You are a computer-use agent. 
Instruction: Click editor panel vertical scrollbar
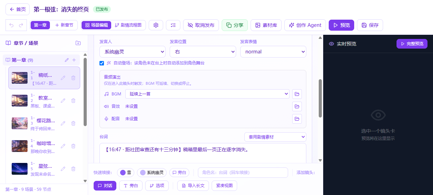point(320,99)
